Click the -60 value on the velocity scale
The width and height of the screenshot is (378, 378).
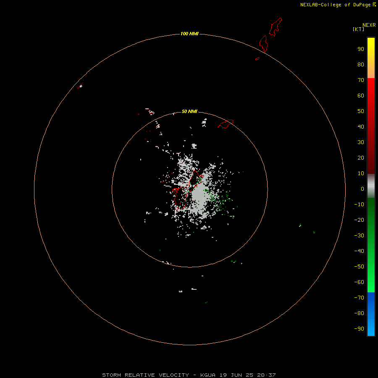[x=359, y=282]
